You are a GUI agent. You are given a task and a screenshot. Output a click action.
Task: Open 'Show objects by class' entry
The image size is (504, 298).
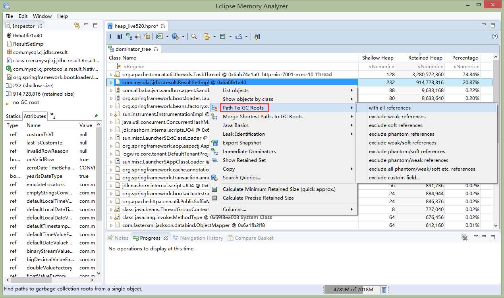pyautogui.click(x=283, y=99)
